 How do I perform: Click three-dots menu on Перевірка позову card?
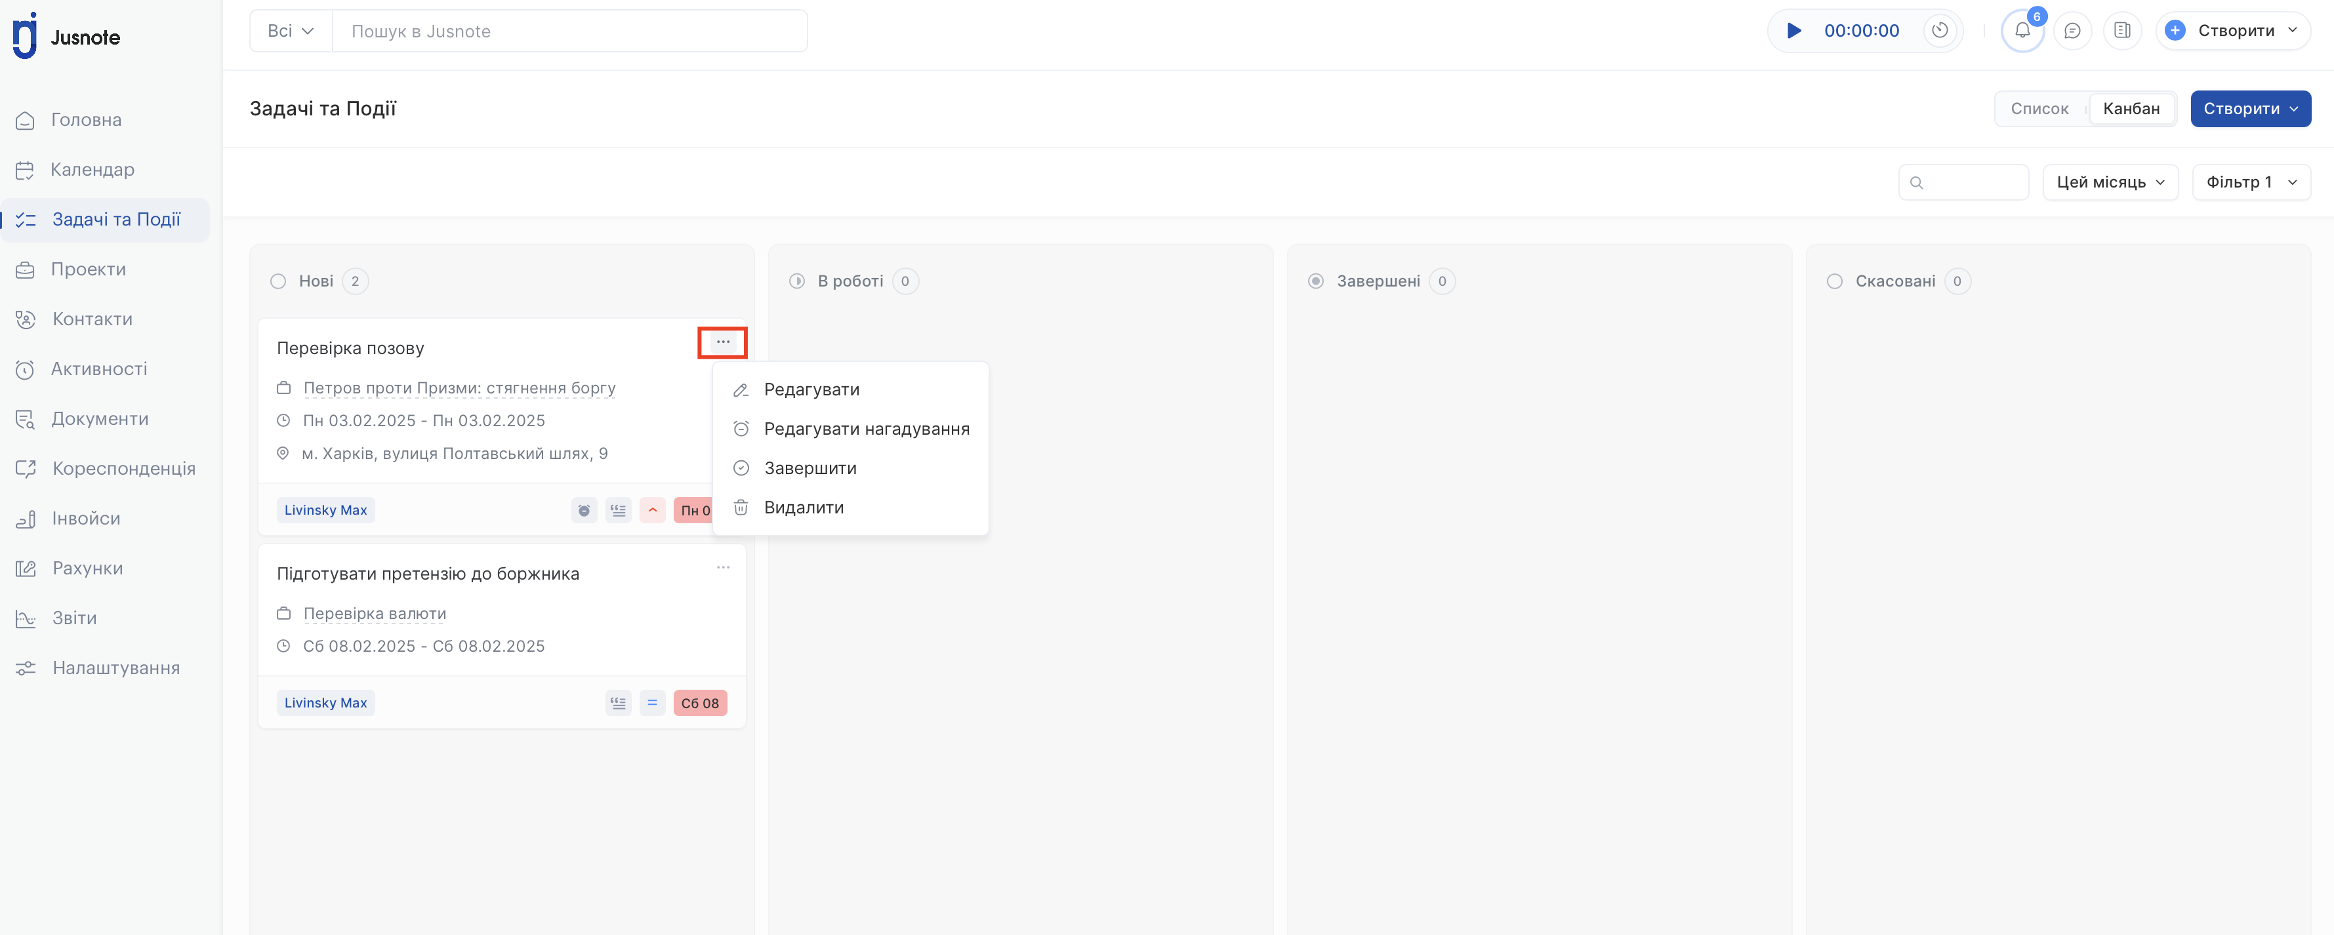pyautogui.click(x=723, y=342)
